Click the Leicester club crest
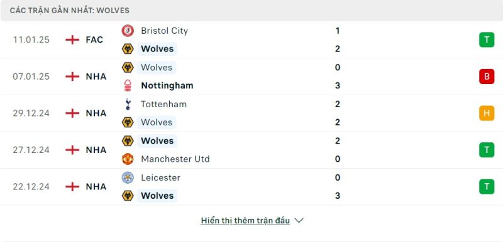This screenshot has width=503, height=242. (x=128, y=177)
